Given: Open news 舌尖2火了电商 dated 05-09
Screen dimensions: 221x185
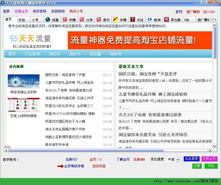Looking at the screenshot, I should 69,90.
